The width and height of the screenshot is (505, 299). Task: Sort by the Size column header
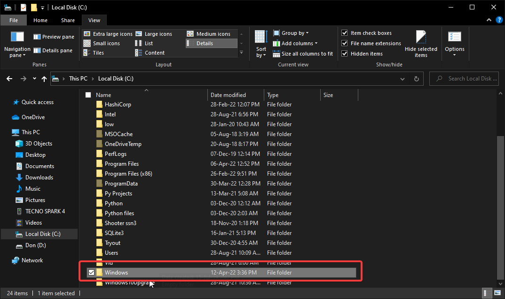pyautogui.click(x=339, y=95)
